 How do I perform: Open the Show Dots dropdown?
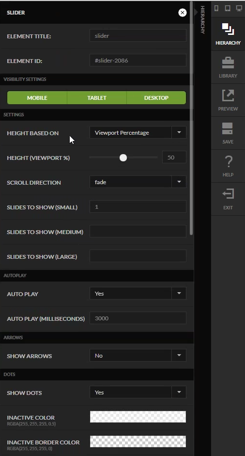(x=138, y=393)
